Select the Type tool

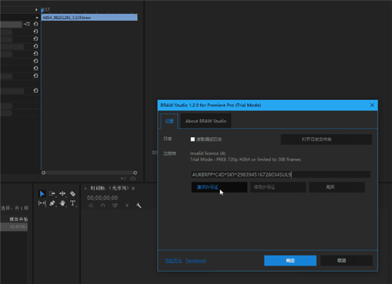tap(73, 204)
